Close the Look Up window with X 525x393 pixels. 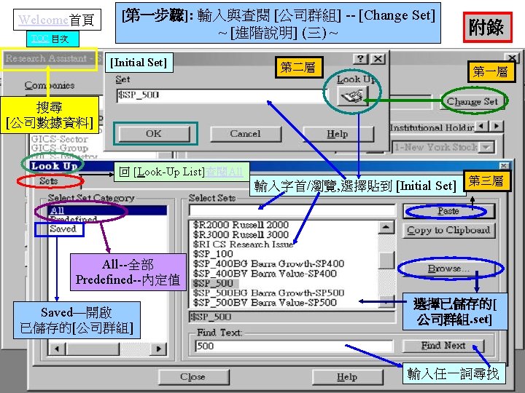[x=504, y=165]
